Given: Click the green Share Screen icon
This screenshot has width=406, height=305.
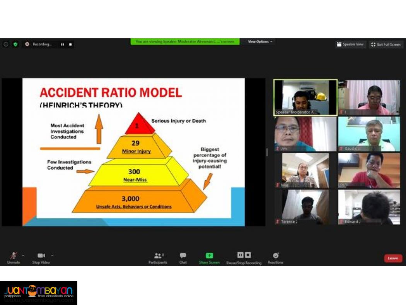Looking at the screenshot, I should click(209, 255).
